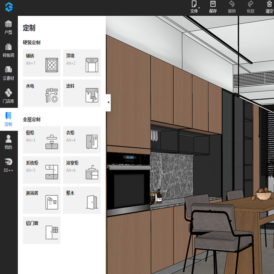Click the 恢复 redo button
274x274 pixels.
tap(251, 7)
